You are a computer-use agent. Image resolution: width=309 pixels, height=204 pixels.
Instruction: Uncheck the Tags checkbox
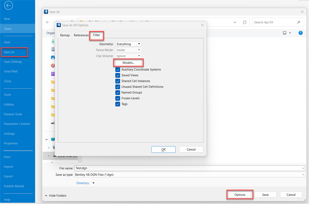click(118, 104)
